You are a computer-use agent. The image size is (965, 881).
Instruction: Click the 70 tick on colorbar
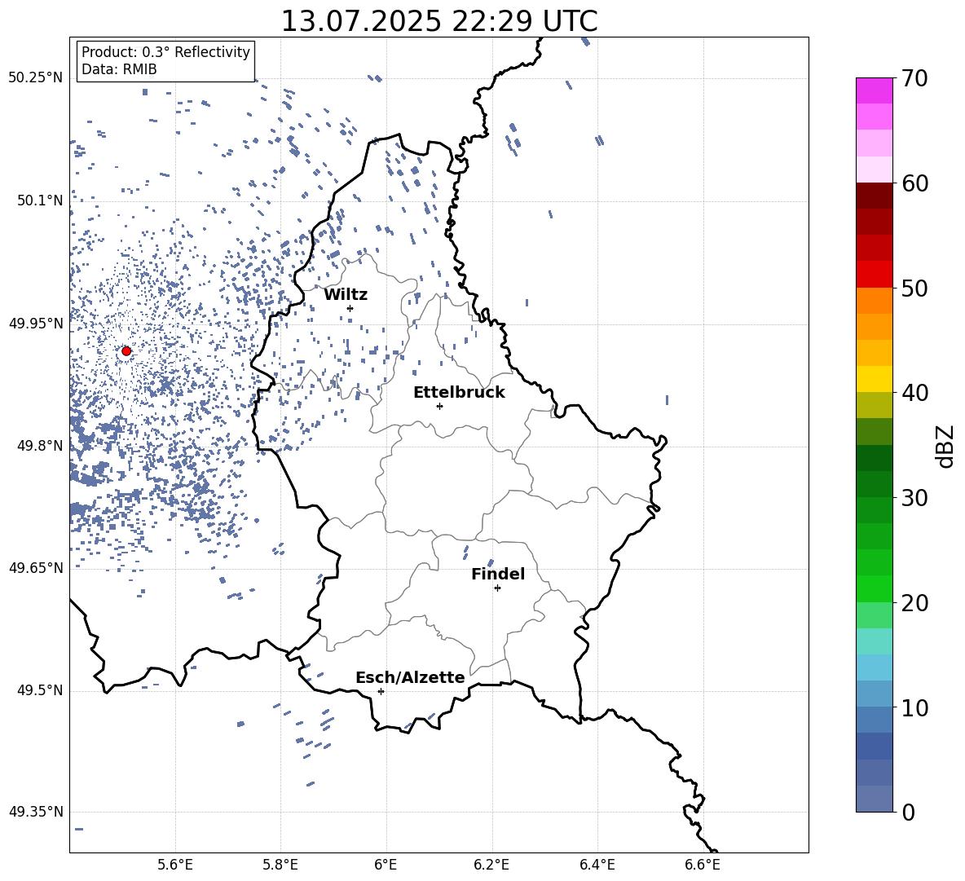coord(914,79)
